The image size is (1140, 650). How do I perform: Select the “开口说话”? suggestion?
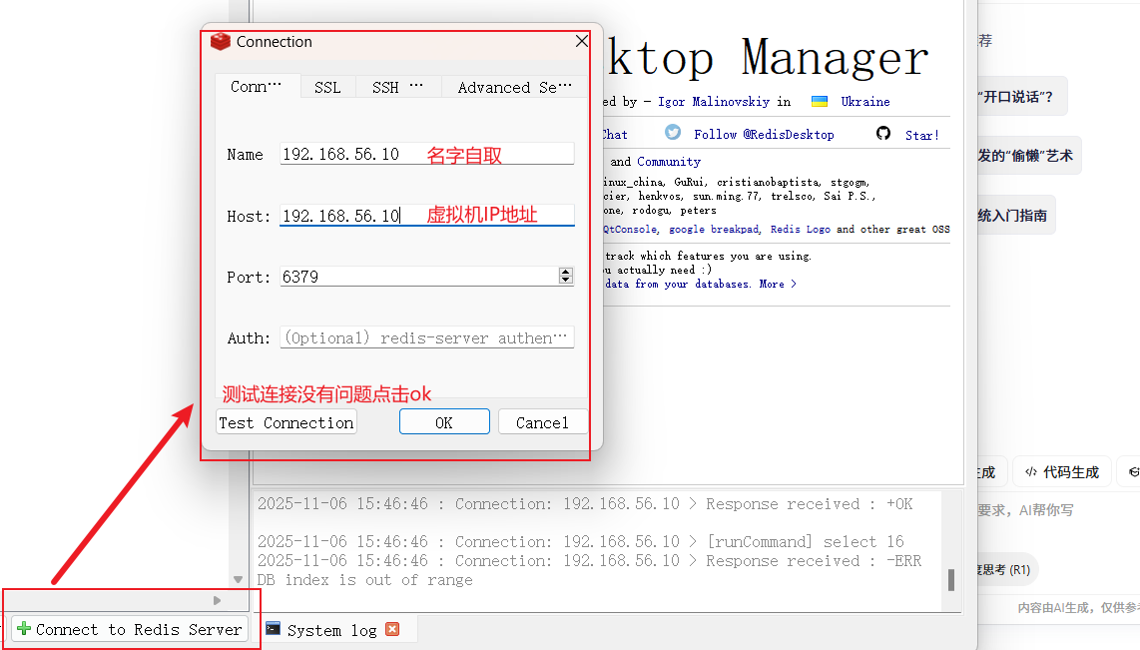(1021, 97)
